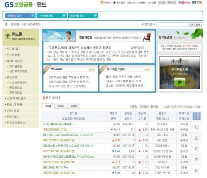This screenshot has height=178, width=207.
Task: Click the orange 펀드 BEST heading icon
Action: point(44,98)
